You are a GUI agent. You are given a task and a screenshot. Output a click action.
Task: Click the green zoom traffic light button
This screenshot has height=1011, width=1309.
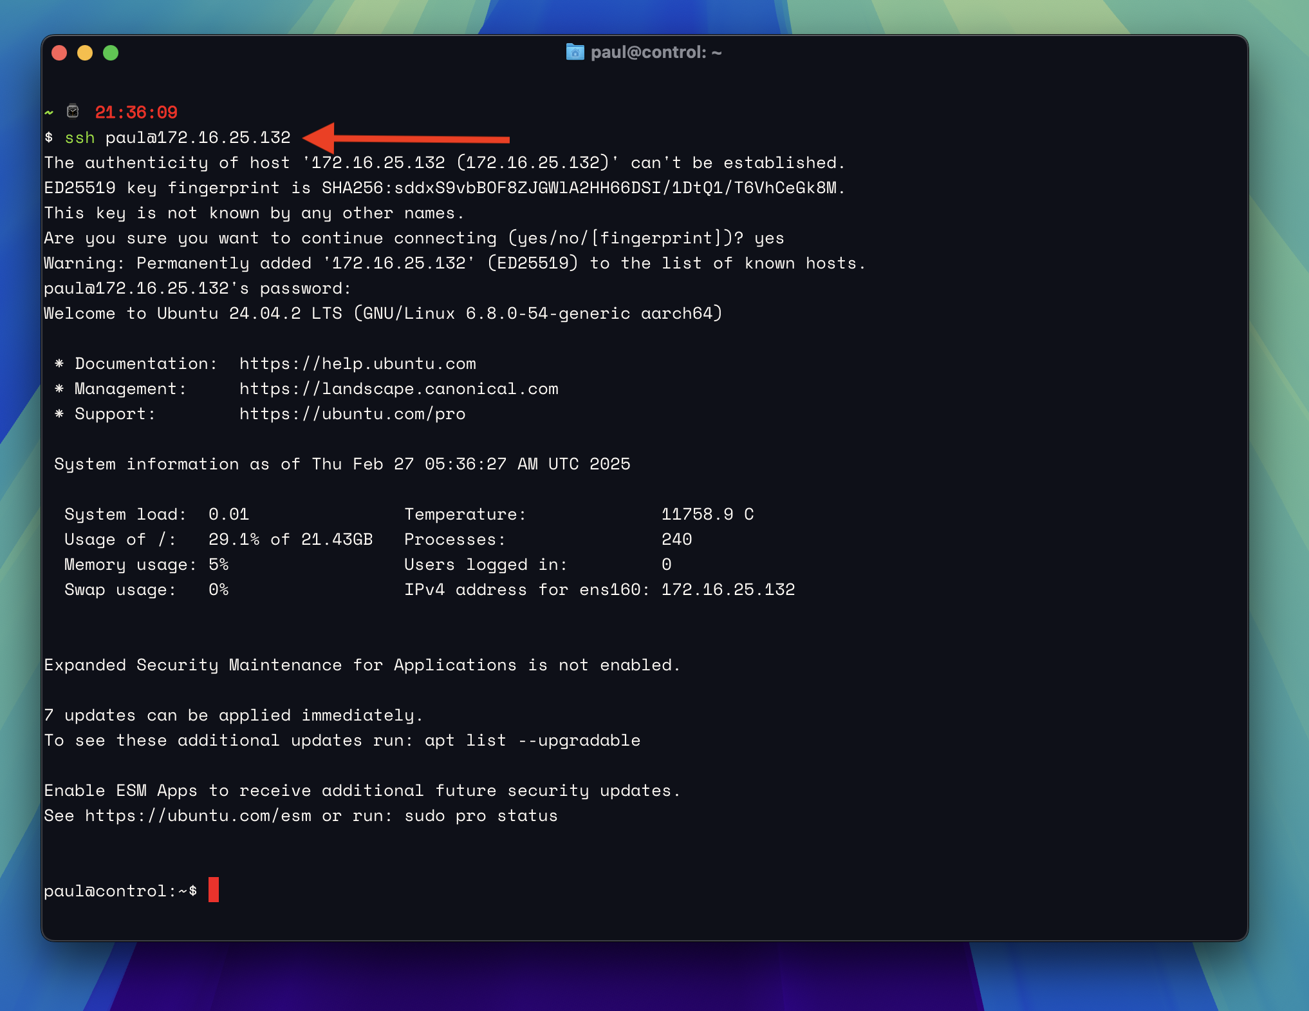(111, 53)
